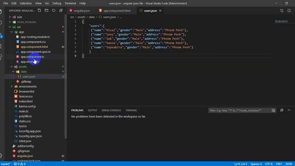295x166 pixels.
Task: Open the Debug menu
Action: pos(57,3)
